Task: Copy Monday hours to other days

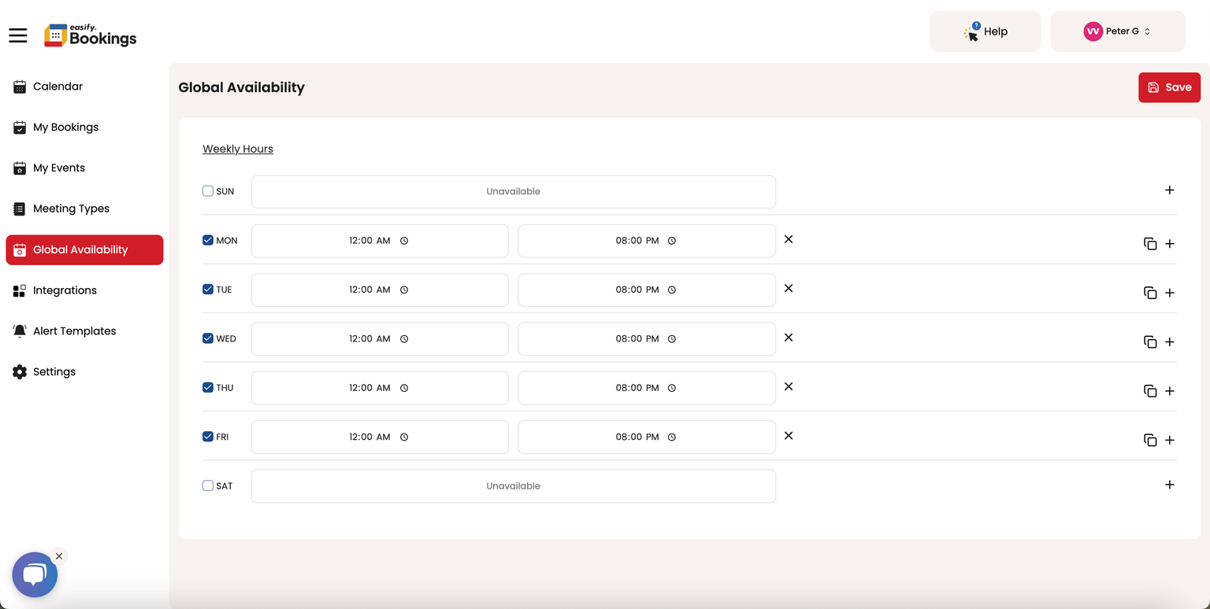Action: (1150, 244)
